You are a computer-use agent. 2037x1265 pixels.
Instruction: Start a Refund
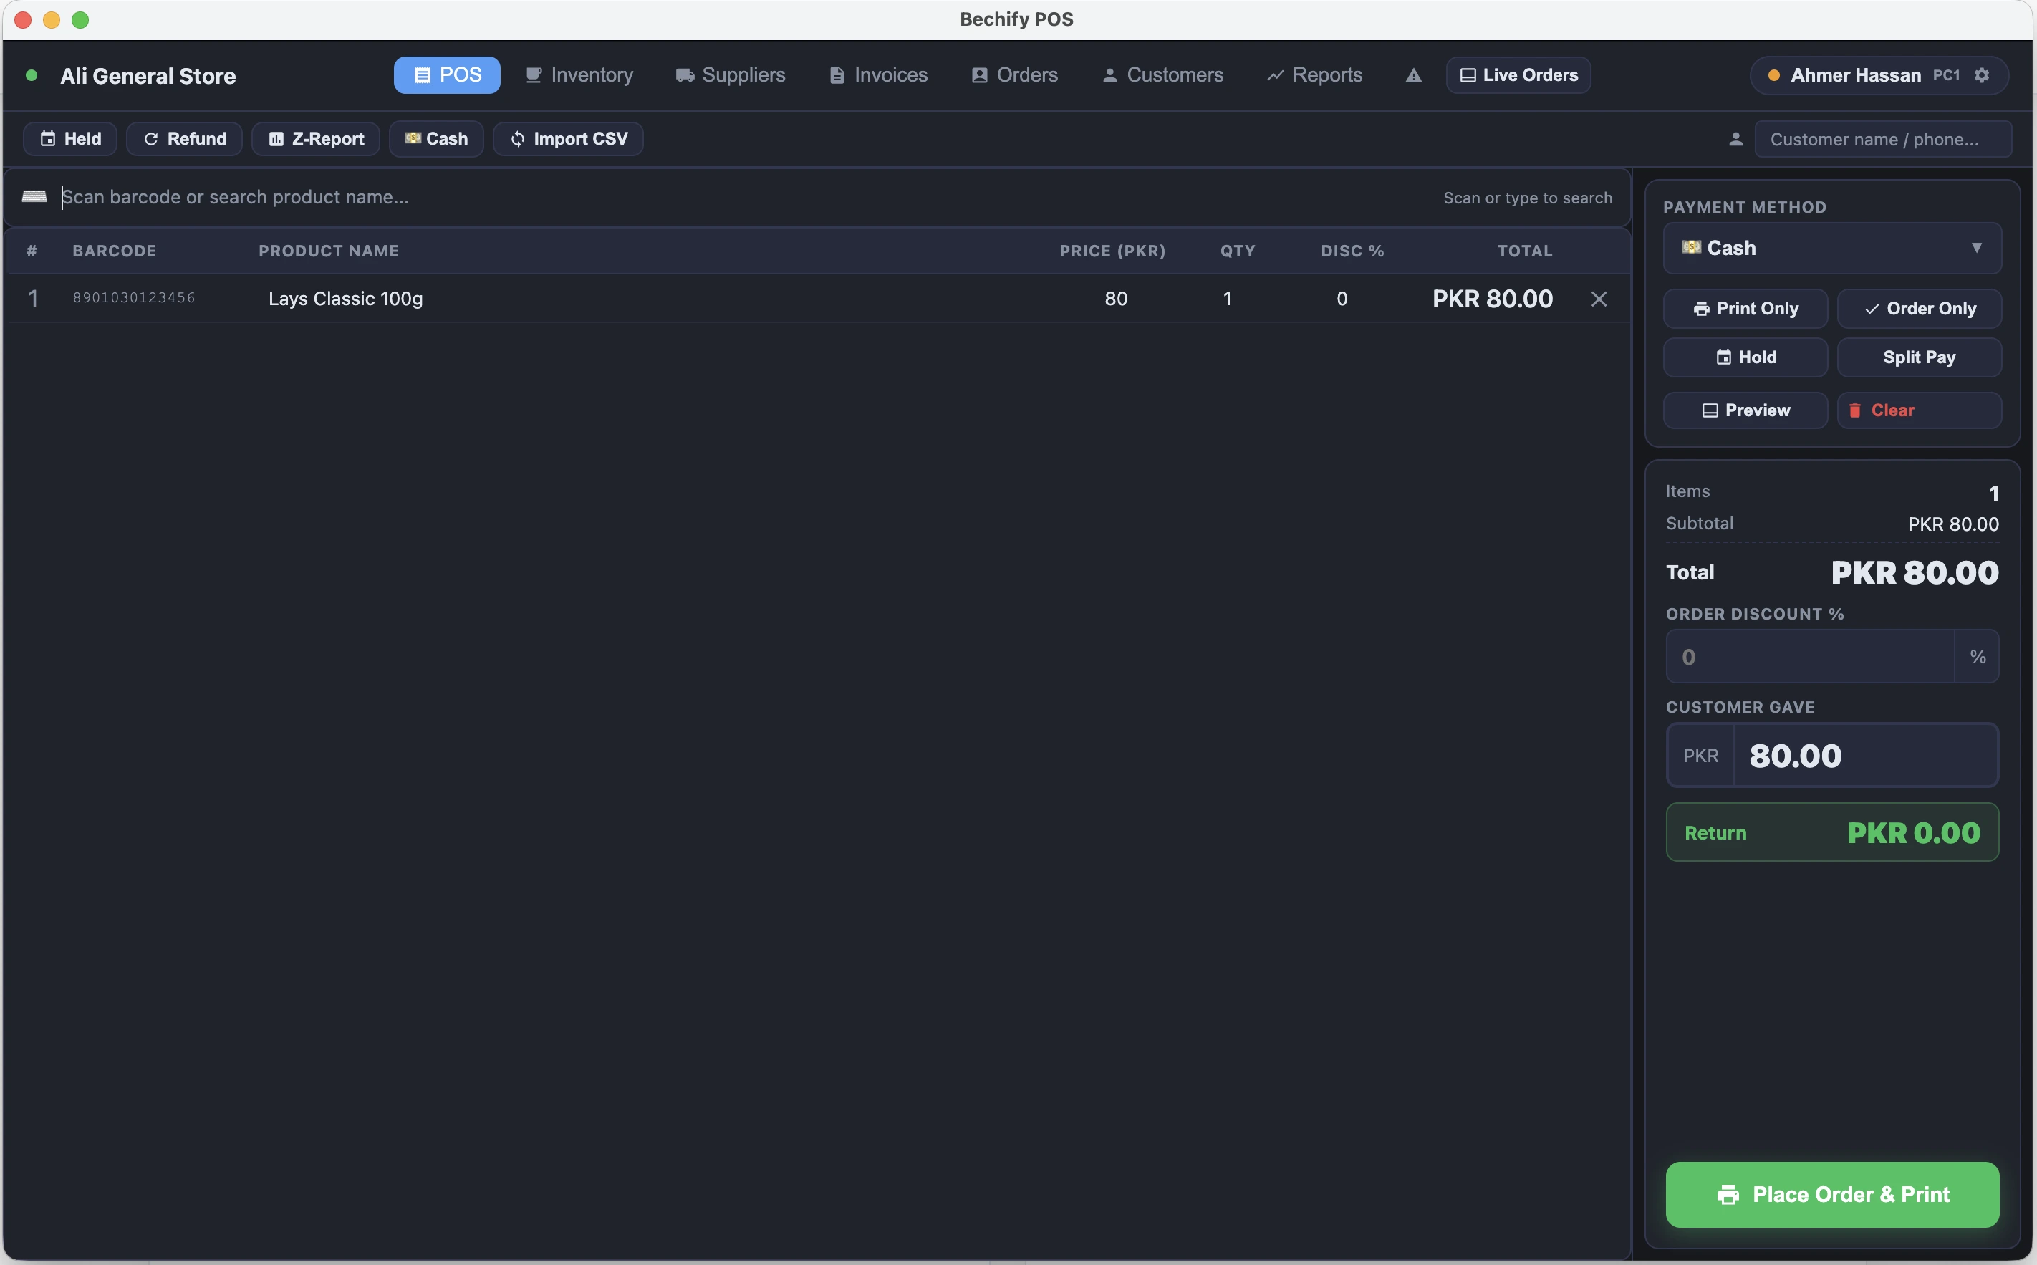point(185,139)
